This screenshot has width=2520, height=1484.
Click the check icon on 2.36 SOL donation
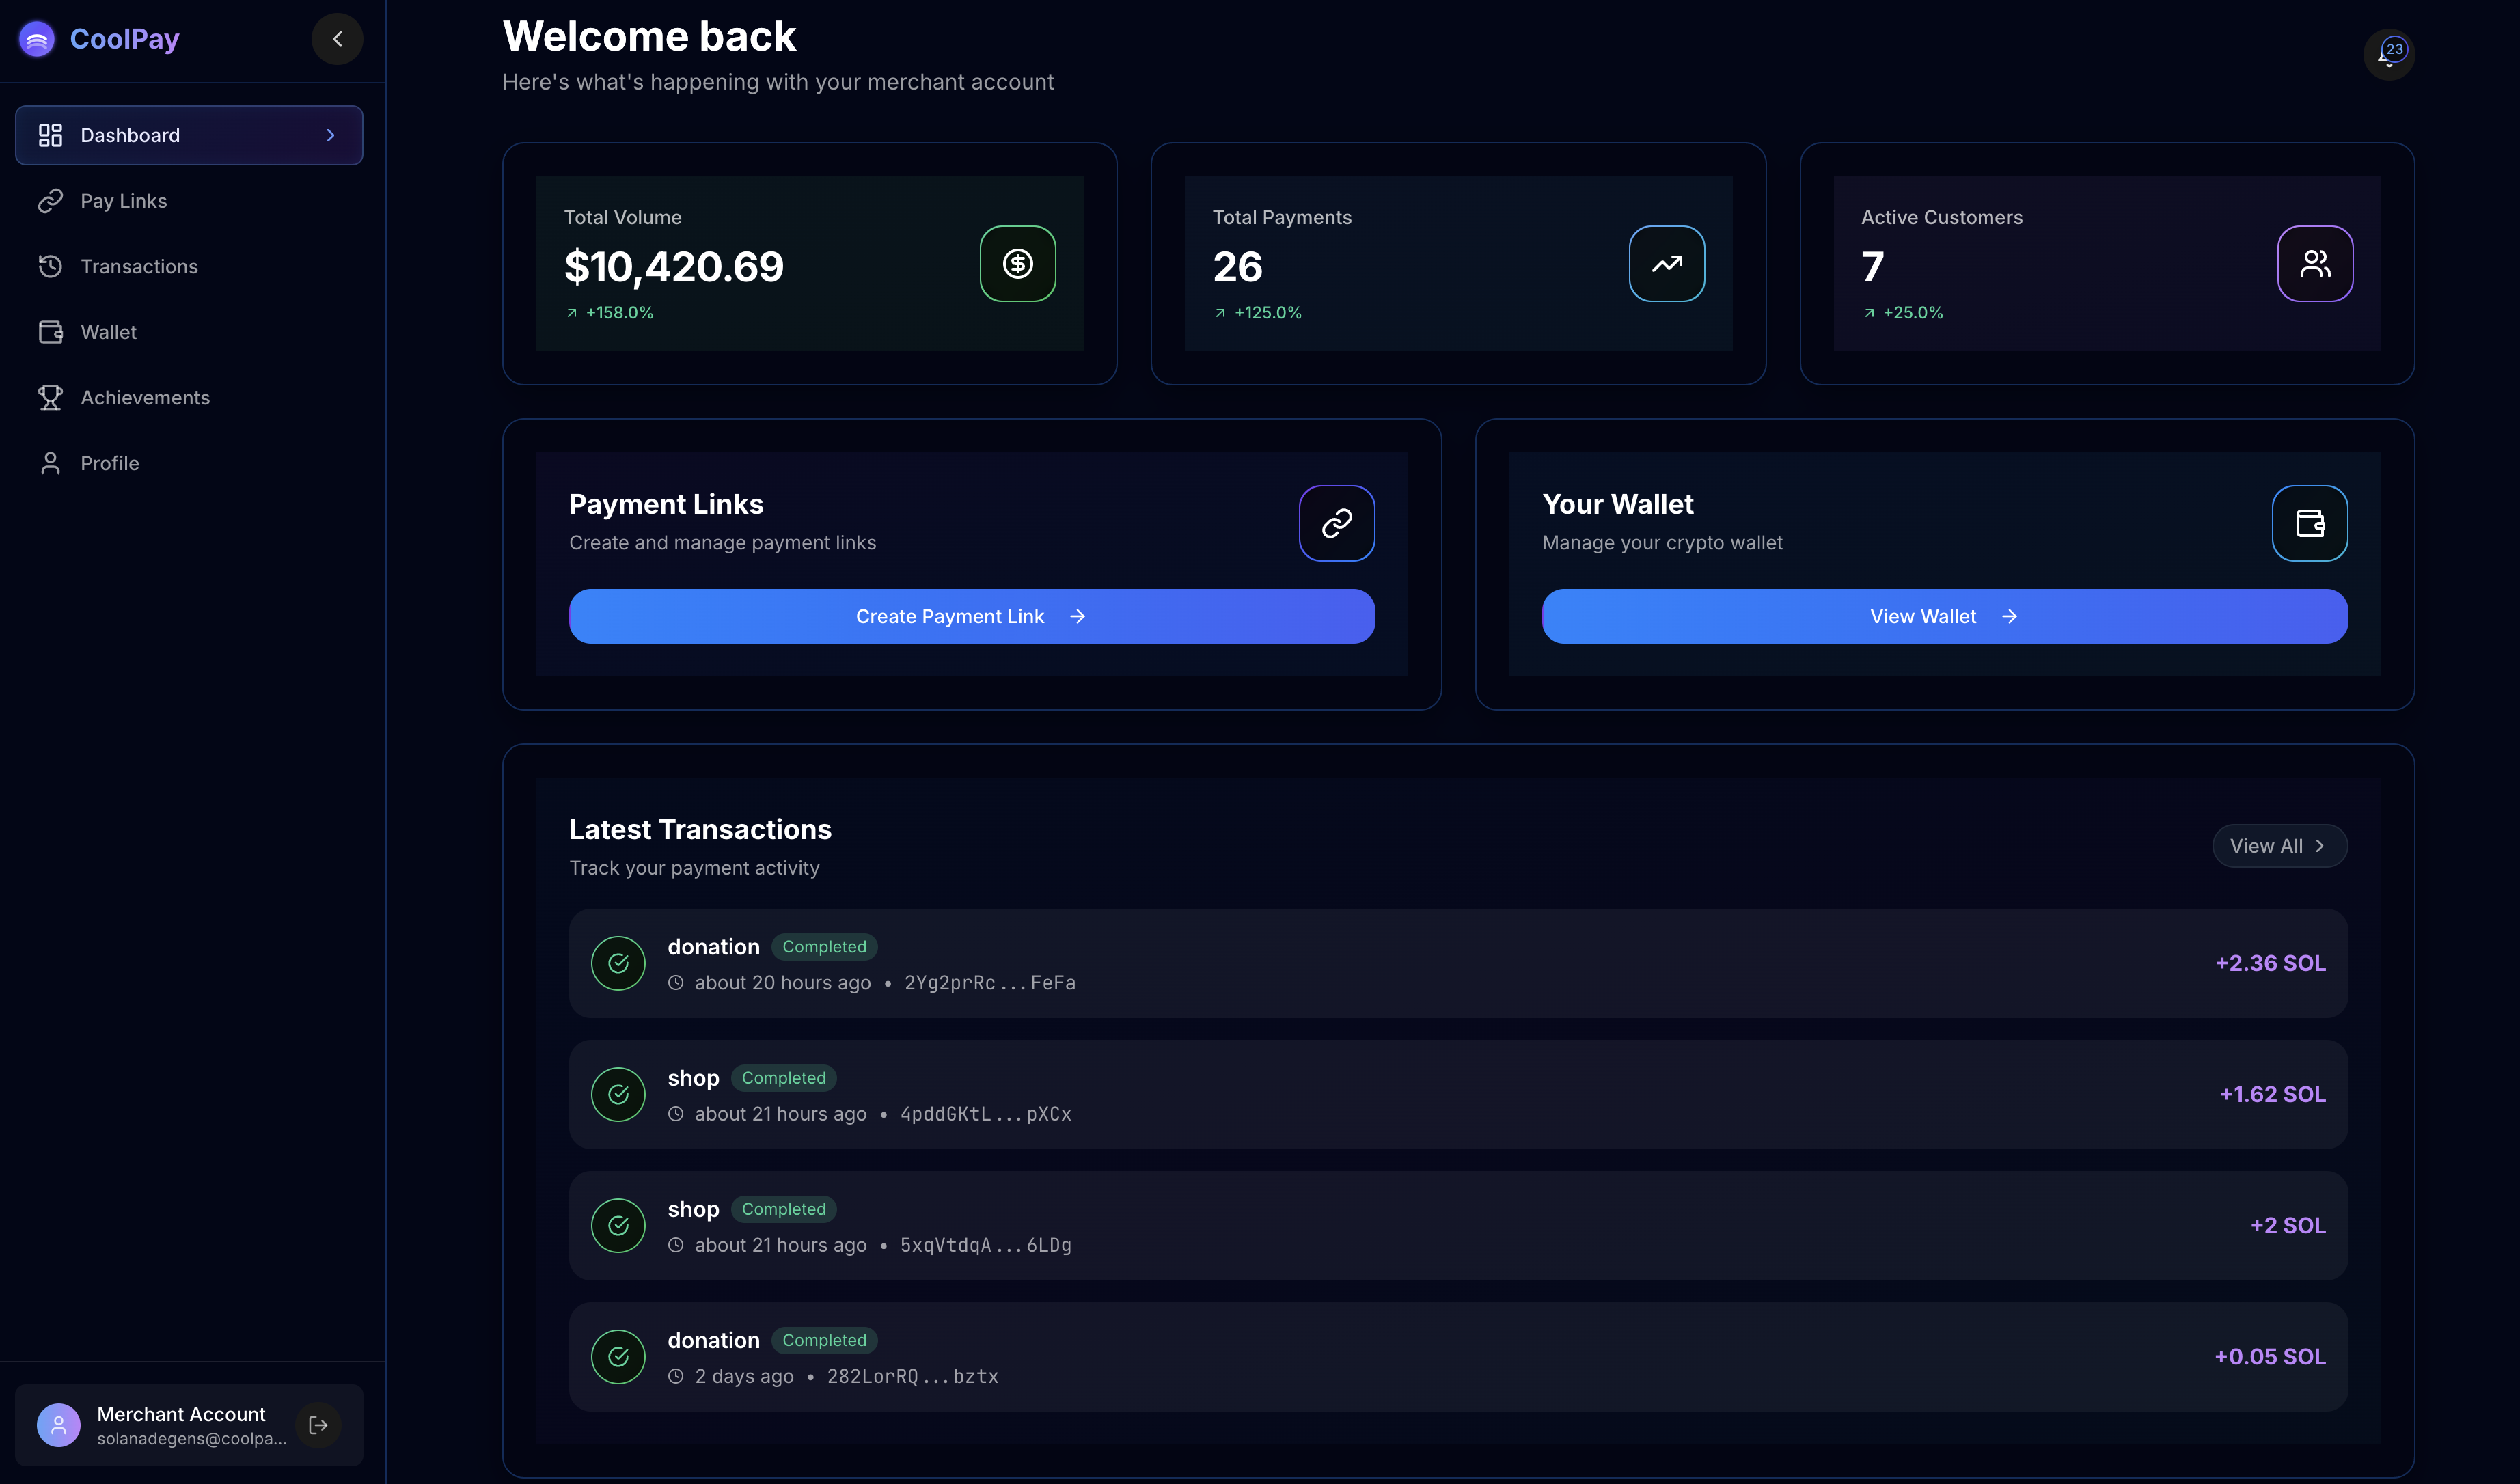pyautogui.click(x=618, y=963)
